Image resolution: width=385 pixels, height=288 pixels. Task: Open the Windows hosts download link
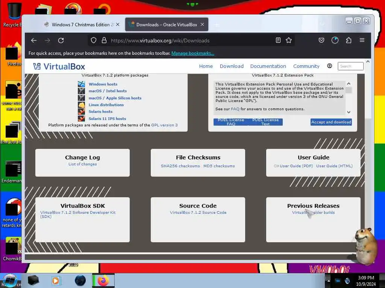pyautogui.click(x=103, y=84)
